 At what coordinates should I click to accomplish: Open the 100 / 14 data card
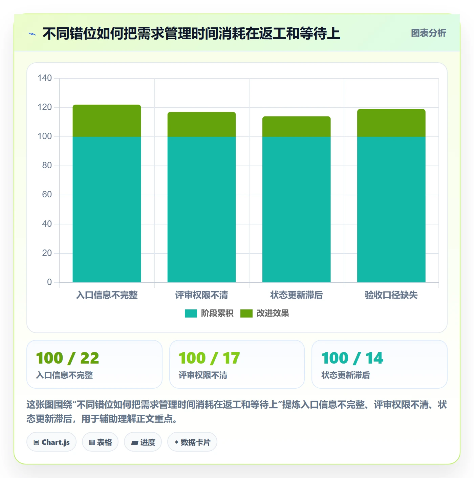point(380,364)
